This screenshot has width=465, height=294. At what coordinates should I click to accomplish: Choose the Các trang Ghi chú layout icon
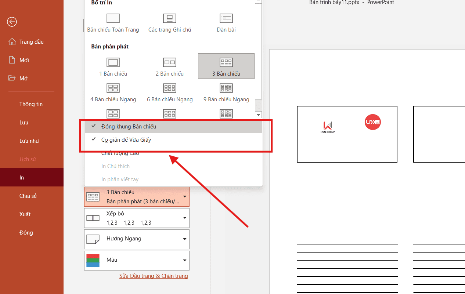[170, 19]
